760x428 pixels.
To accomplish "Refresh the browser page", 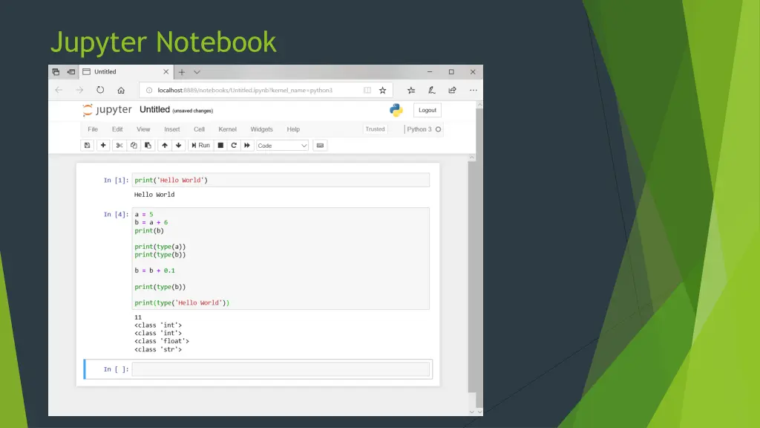I will point(100,90).
